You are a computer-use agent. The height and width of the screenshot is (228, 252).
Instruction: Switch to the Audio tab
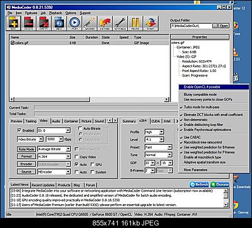(56, 121)
